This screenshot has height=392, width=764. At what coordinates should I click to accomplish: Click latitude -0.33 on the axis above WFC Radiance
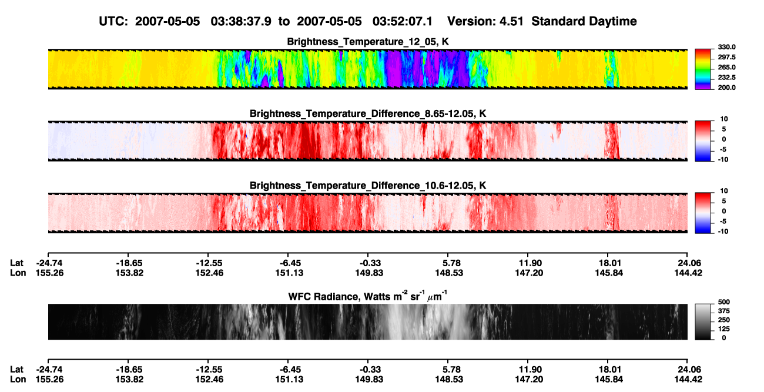(x=368, y=263)
